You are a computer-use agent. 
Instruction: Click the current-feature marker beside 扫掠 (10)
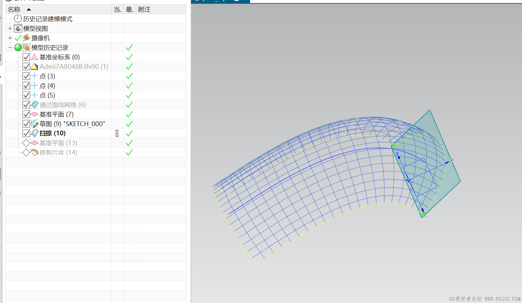point(117,133)
